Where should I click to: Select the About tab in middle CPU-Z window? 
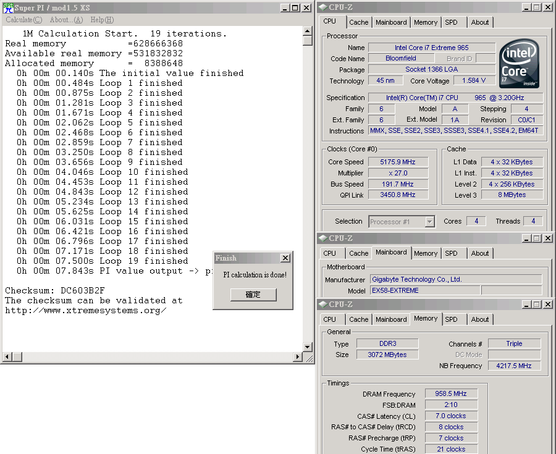[x=480, y=253]
